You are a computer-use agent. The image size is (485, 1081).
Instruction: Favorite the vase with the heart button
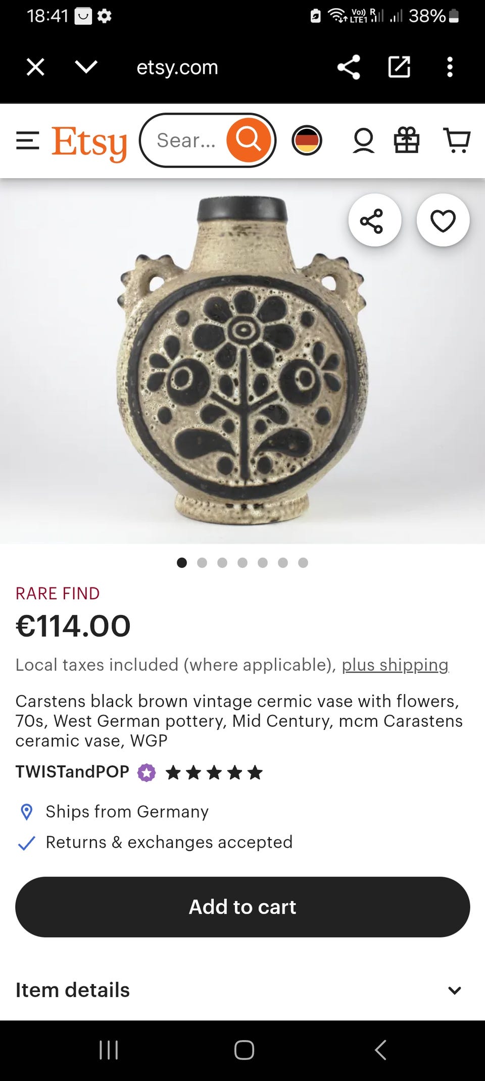click(x=443, y=220)
